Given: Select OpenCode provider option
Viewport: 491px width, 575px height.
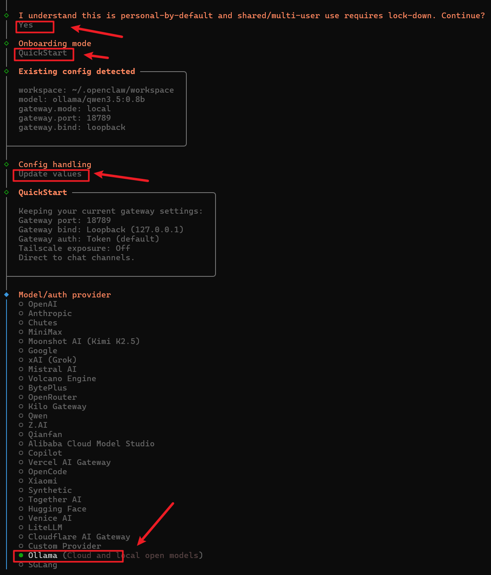Looking at the screenshot, I should pyautogui.click(x=43, y=471).
